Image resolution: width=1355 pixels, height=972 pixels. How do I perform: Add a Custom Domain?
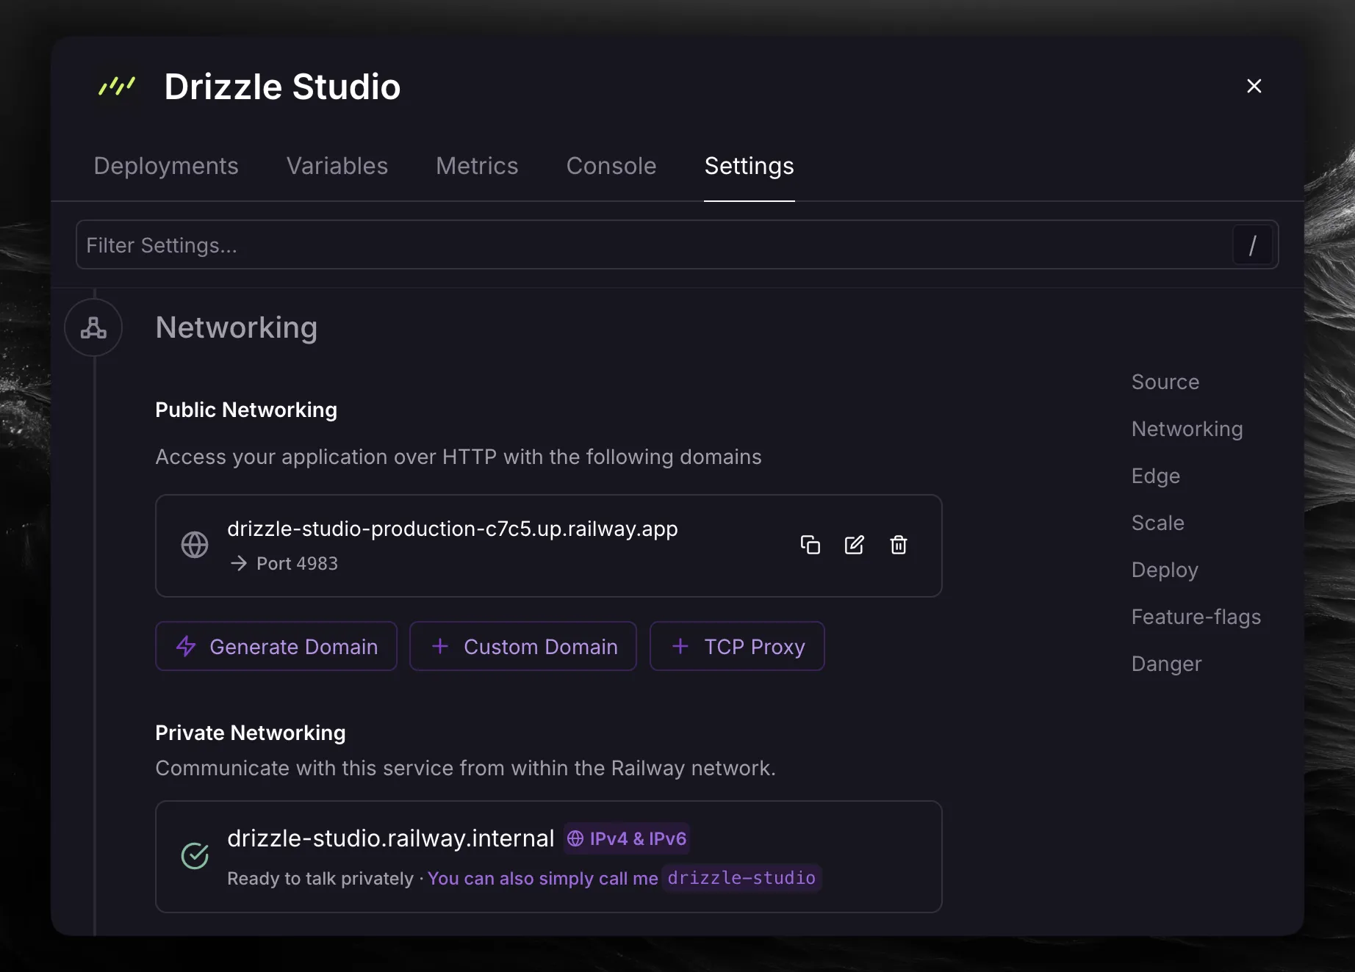[523, 646]
